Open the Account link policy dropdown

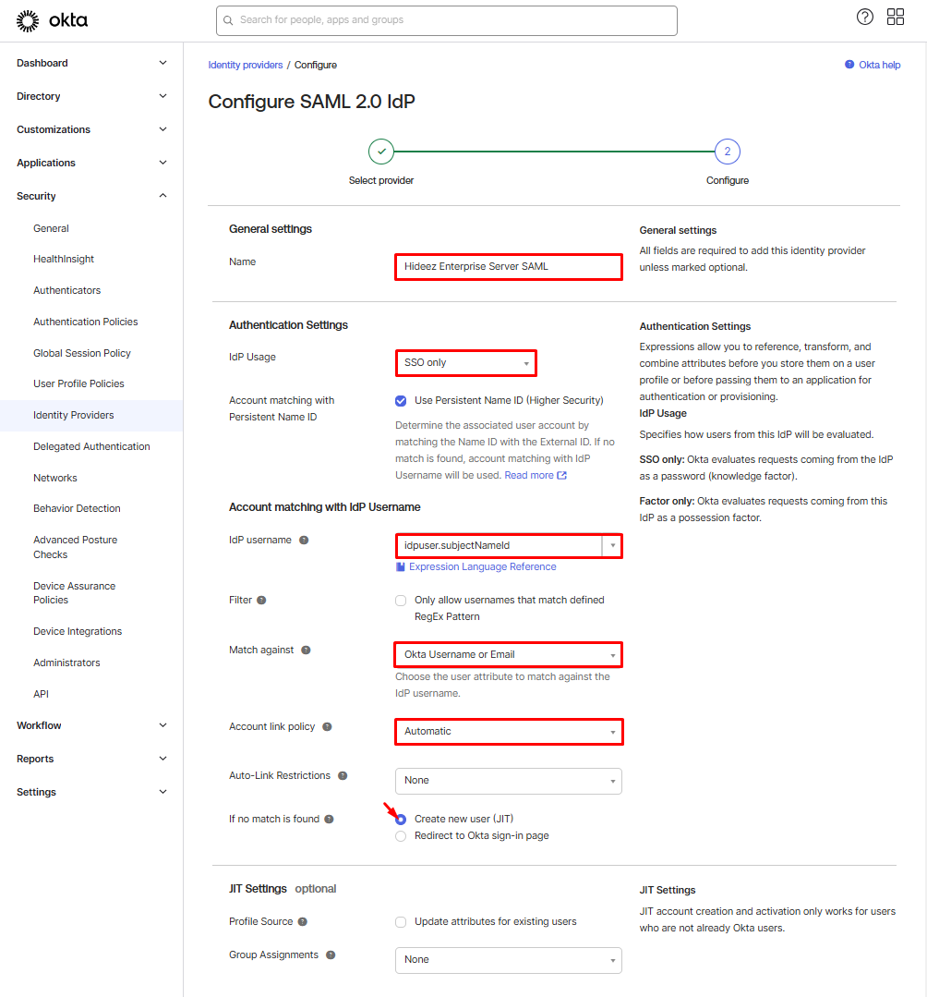(x=508, y=732)
